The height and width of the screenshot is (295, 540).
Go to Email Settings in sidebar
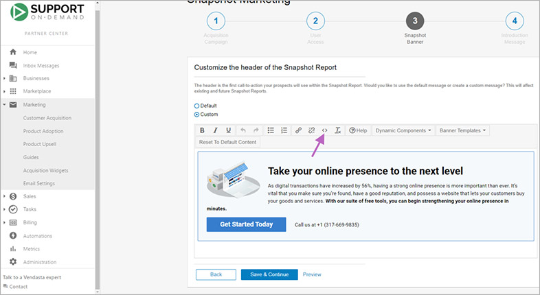pos(39,183)
